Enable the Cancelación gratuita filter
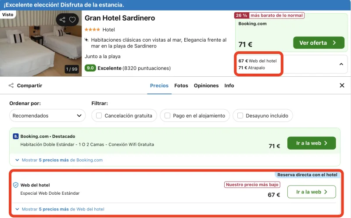The image size is (351, 218). coord(99,115)
